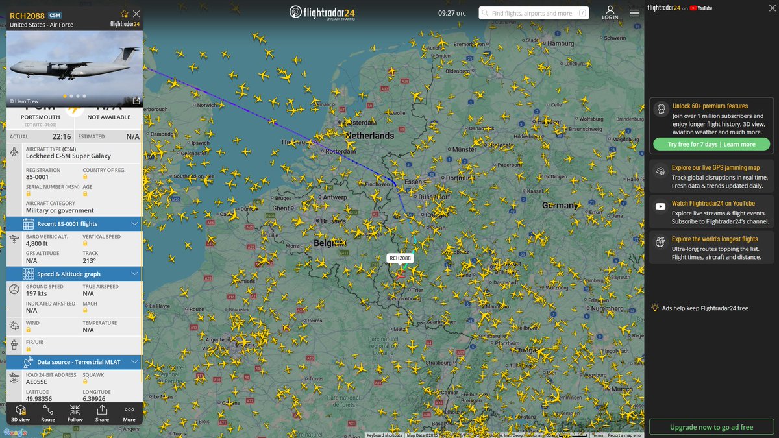Add RCH2088 to favorites star icon
The image size is (779, 438).
tap(125, 14)
